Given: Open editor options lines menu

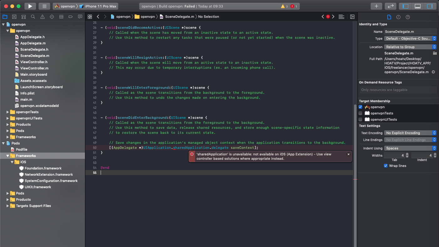Looking at the screenshot, I should tap(341, 17).
